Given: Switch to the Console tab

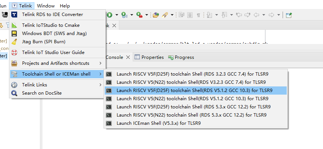Looking at the screenshot, I should click(x=114, y=57).
